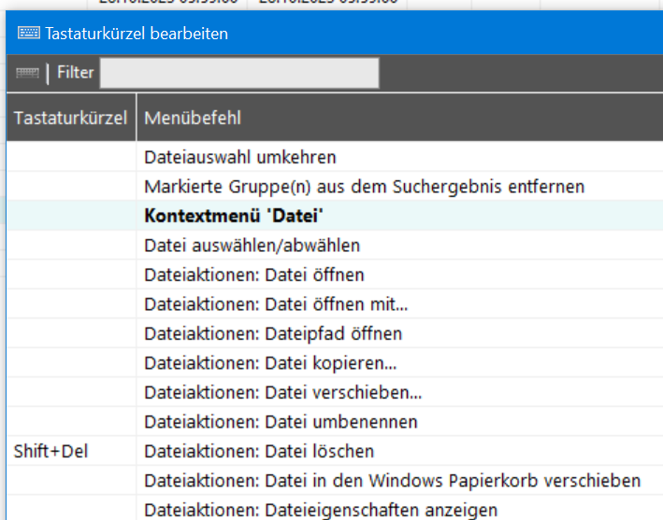The image size is (663, 520).
Task: Select 'Datei auswählen/abwählen' entry
Action: [252, 246]
